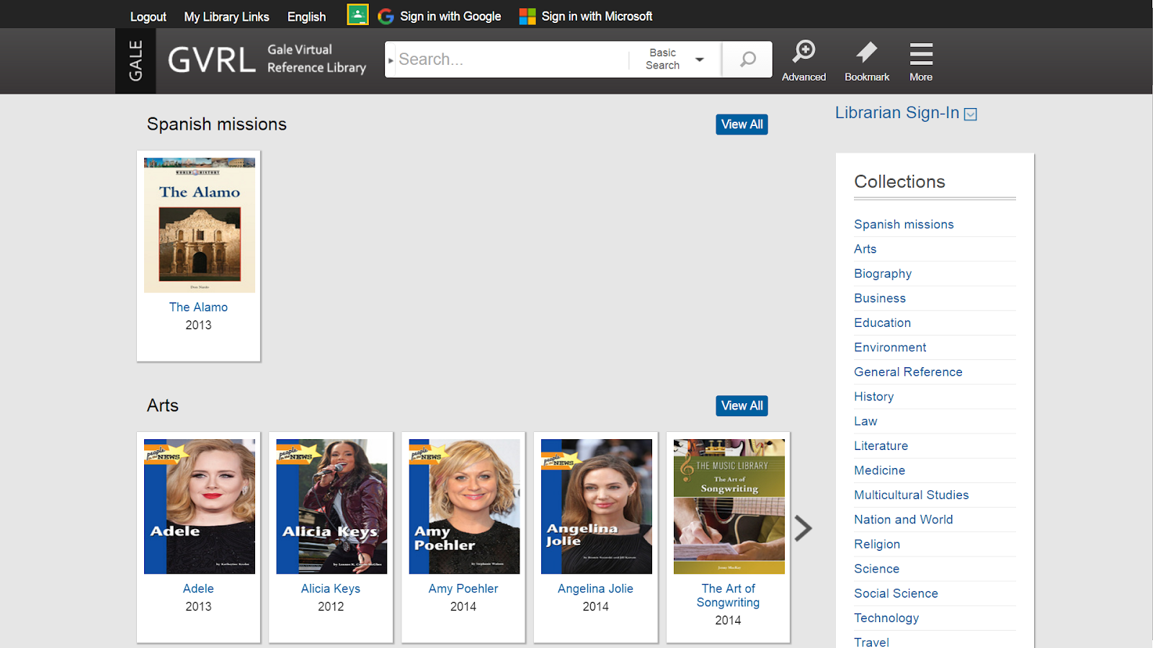Open the Basic Search type dropdown
Viewport: 1153px width, 648px height.
point(675,59)
